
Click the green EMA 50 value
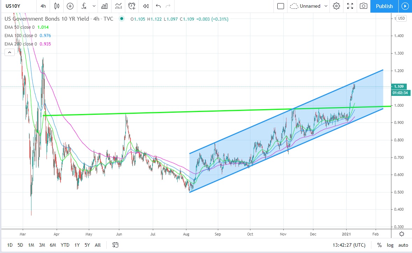pos(45,27)
